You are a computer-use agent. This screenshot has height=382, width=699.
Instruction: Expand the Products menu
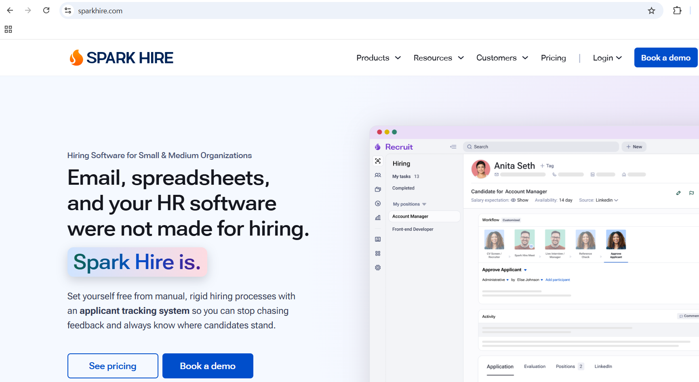tap(379, 58)
